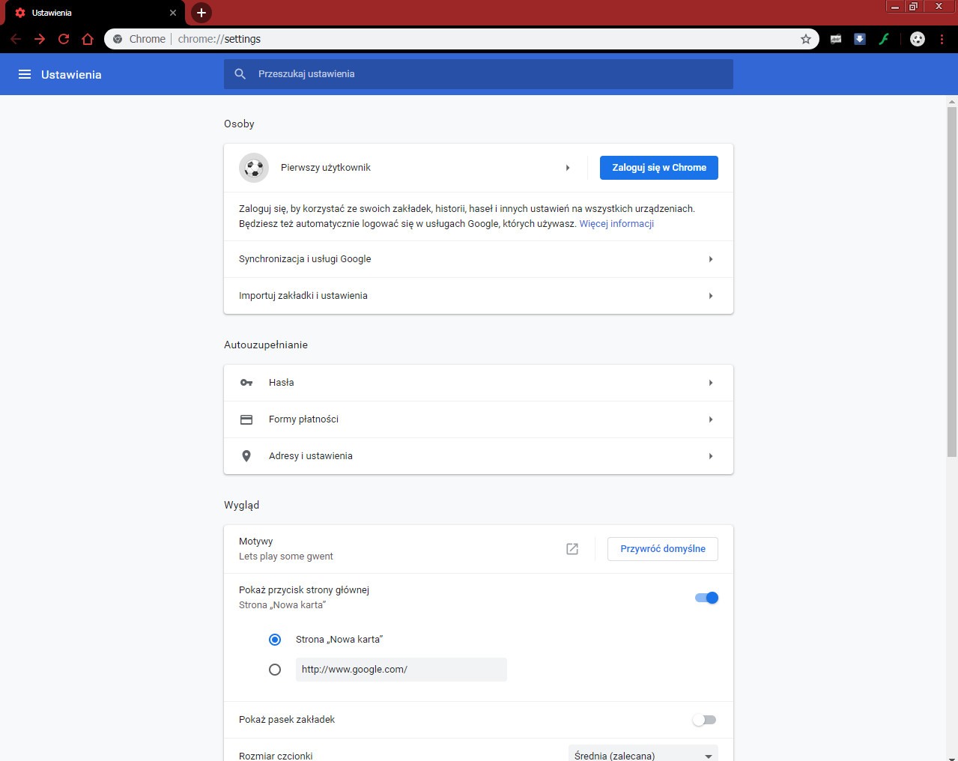Open a new tab with plus button
The width and height of the screenshot is (958, 761).
(201, 13)
